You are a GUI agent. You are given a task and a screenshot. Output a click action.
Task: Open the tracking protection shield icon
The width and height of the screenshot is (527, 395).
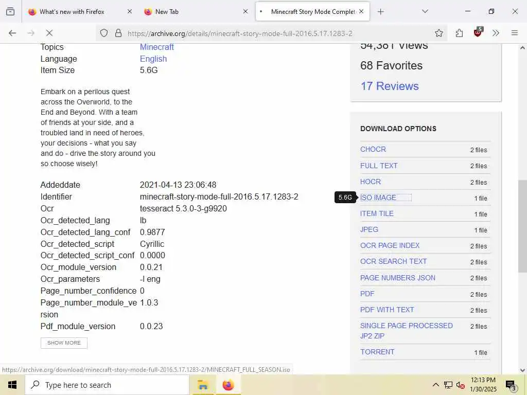pos(104,33)
